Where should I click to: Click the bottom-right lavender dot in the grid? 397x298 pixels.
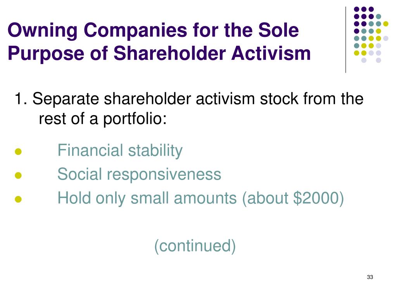(378, 60)
